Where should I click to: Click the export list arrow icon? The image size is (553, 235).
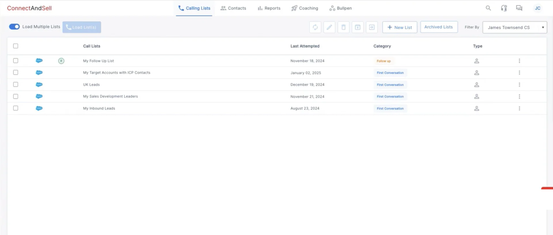point(372,27)
